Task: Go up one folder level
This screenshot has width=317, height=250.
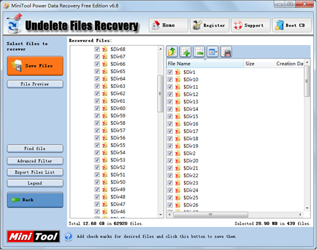Action: [x=172, y=52]
